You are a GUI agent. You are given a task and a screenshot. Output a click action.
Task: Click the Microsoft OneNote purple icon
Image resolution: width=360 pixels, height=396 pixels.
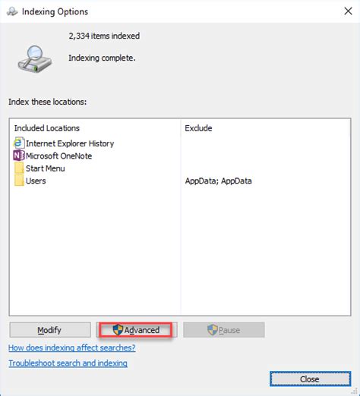coord(19,156)
